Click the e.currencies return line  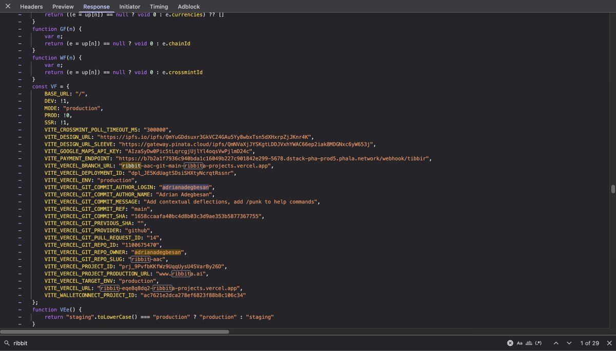click(134, 15)
